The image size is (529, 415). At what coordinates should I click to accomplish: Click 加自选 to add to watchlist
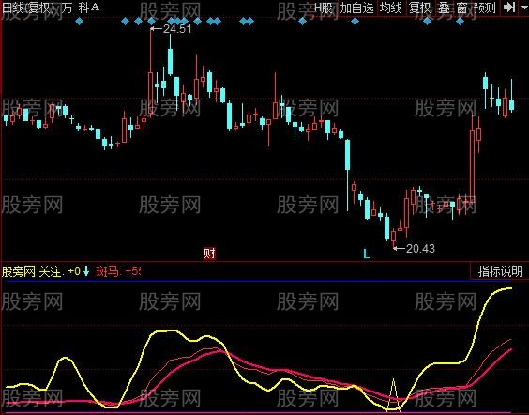coord(356,8)
